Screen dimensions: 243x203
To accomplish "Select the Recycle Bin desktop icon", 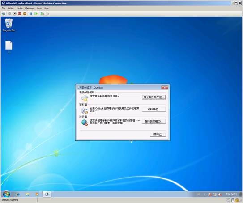I will point(9,25).
